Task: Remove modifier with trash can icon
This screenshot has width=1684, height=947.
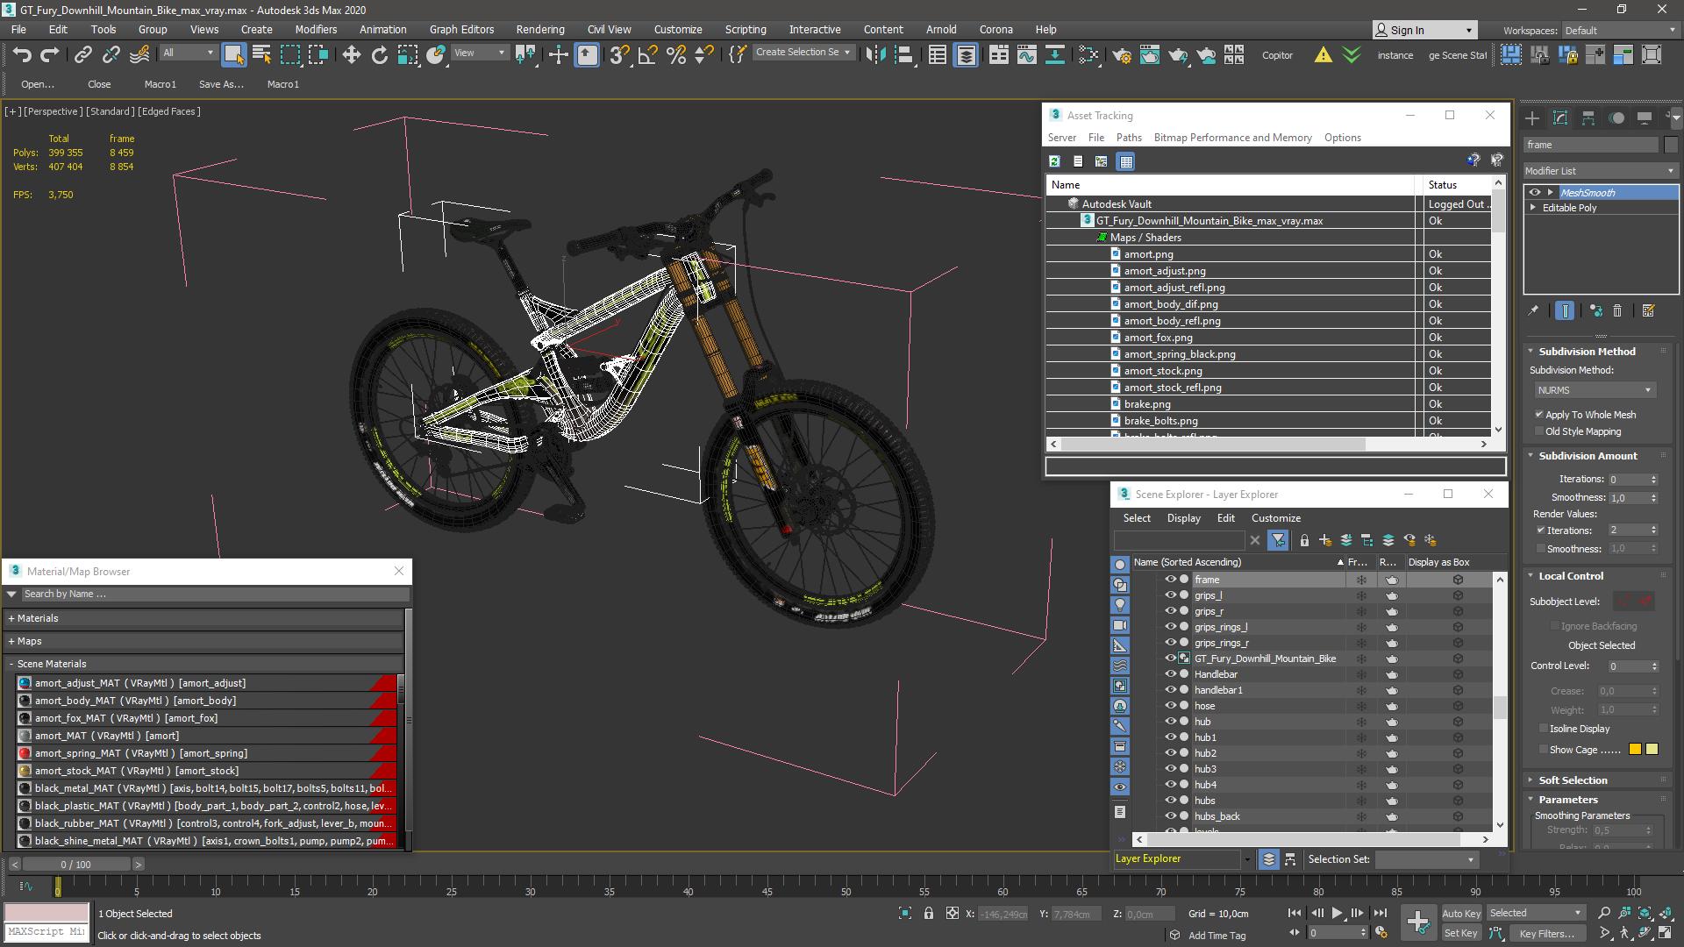Action: point(1618,310)
